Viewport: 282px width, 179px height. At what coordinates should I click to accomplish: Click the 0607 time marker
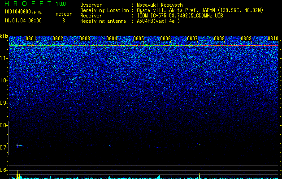pos(192,38)
